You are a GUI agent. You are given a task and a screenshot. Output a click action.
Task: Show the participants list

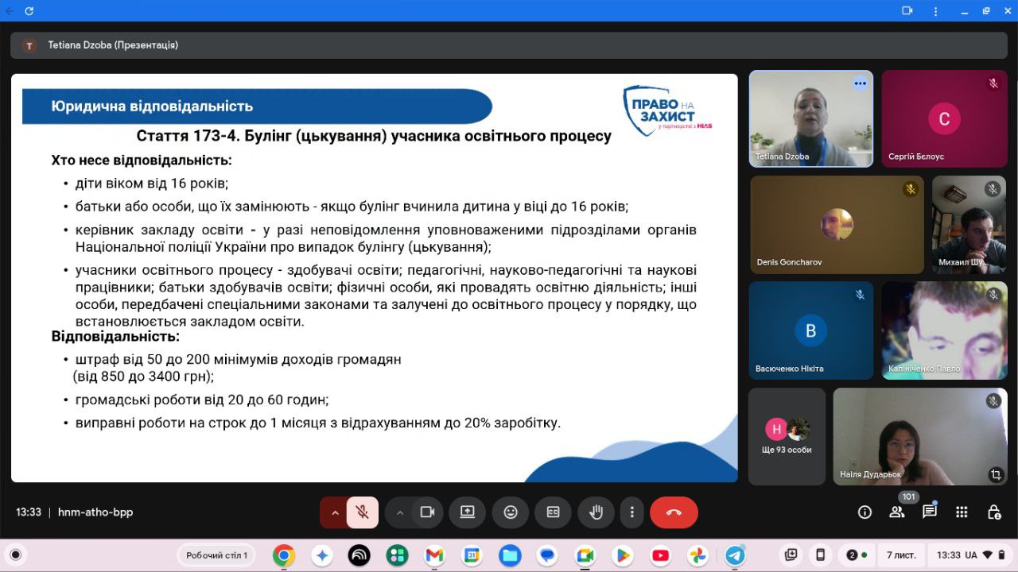point(897,512)
